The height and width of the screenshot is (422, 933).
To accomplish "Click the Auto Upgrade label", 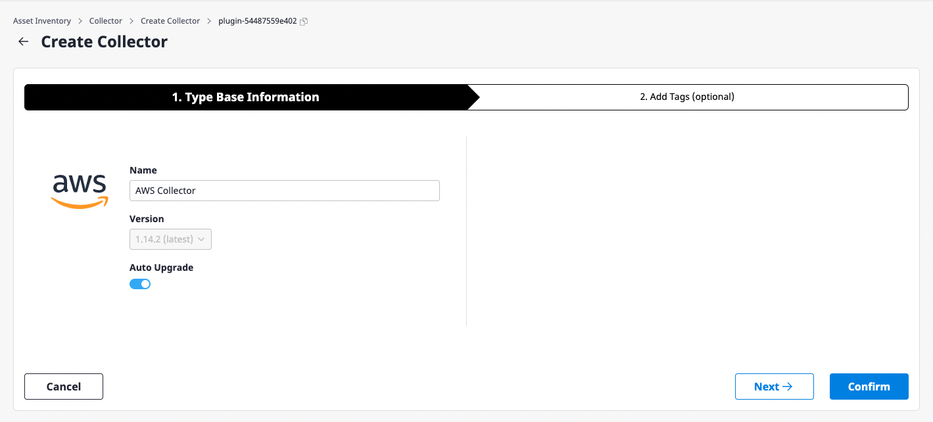I will point(161,268).
